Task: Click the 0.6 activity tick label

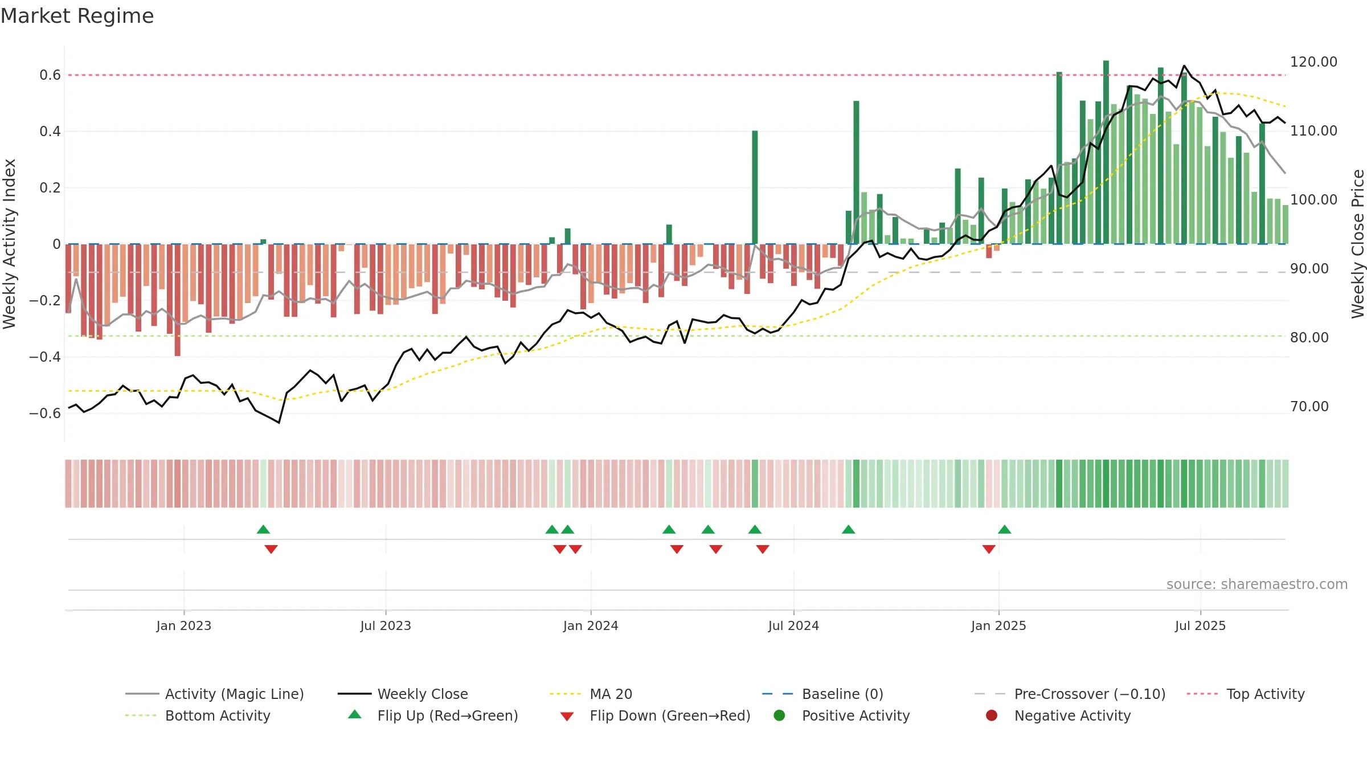Action: click(50, 75)
